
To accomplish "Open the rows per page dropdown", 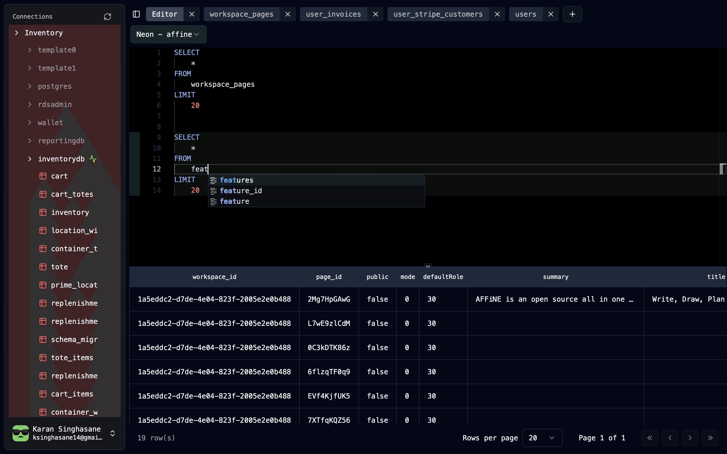I will [542, 438].
